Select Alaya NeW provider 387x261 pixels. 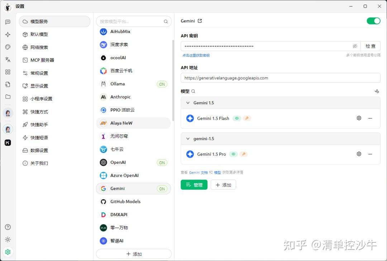click(x=133, y=123)
